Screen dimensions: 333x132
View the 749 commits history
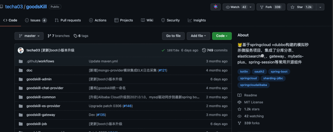pyautogui.click(x=215, y=50)
